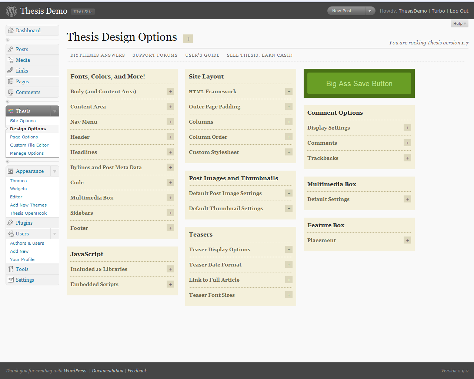The height and width of the screenshot is (379, 474).
Task: Expand Outer Page Padding options
Action: (x=289, y=107)
